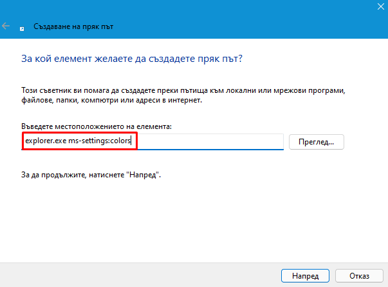Viewport: 388px width, 287px height.
Task: Click the label 'Въведете местоположението на елемента:'
Action: click(x=97, y=126)
